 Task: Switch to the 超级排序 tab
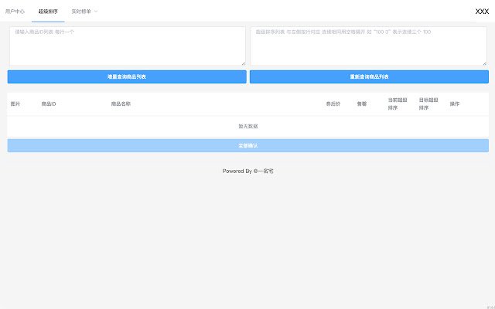point(48,12)
